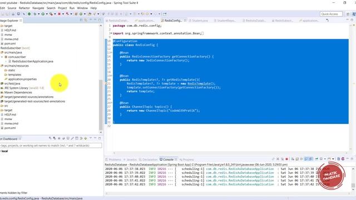Open Display Selected Console dropdown
The width and height of the screenshot is (356, 200).
coord(325,159)
